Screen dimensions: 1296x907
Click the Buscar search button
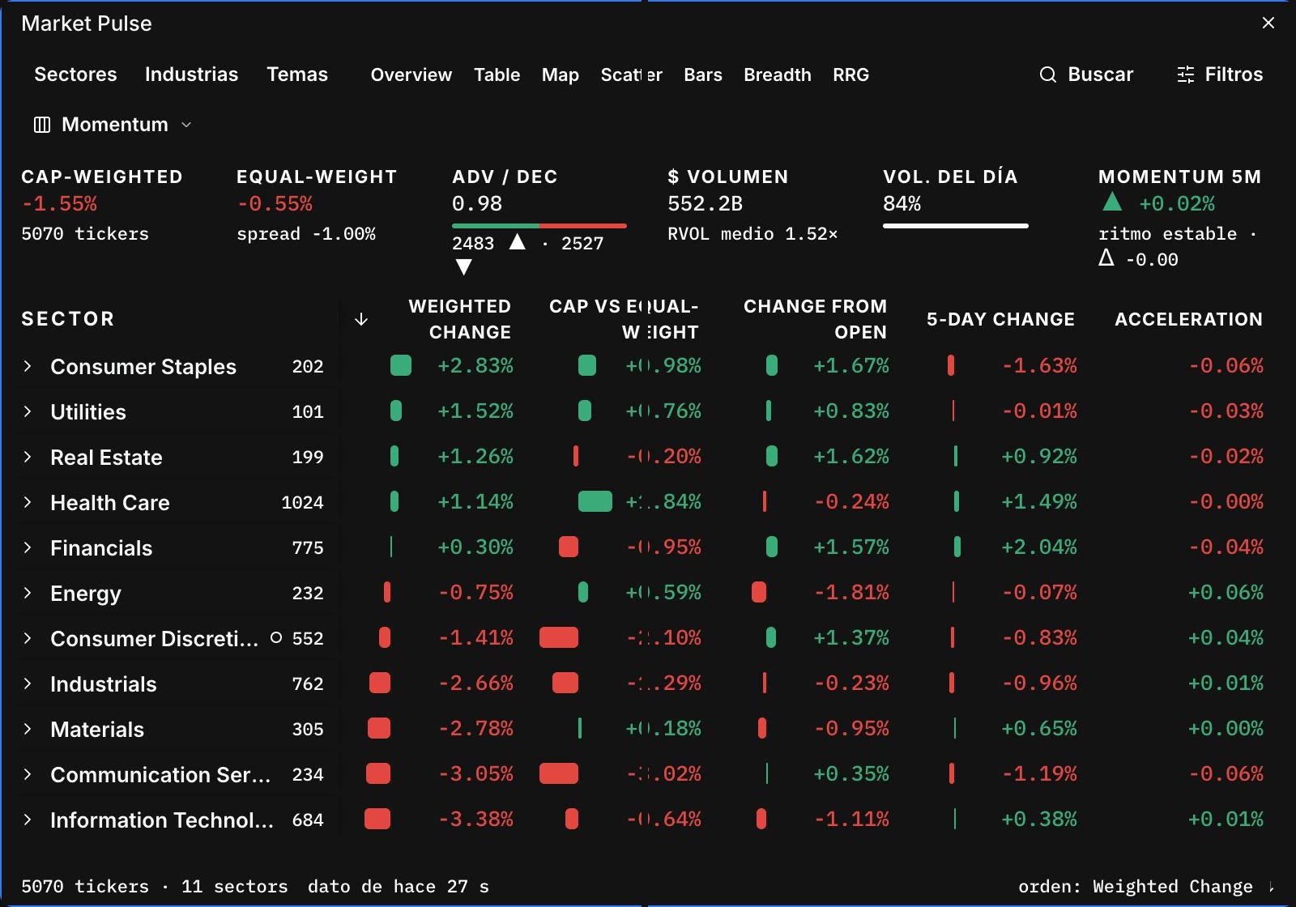tap(1086, 75)
